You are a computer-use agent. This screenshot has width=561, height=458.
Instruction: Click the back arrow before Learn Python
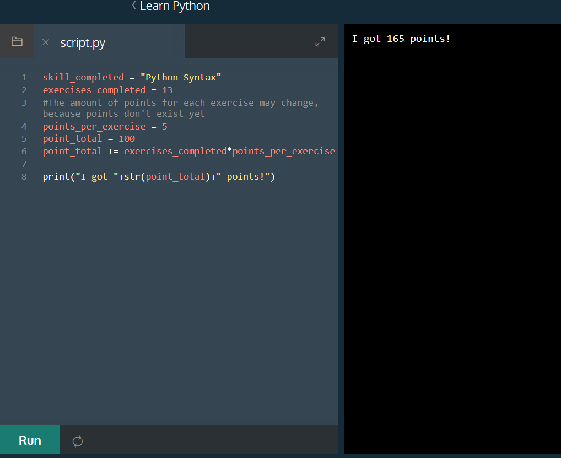133,6
